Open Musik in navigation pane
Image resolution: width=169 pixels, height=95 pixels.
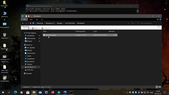pyautogui.click(x=29, y=56)
